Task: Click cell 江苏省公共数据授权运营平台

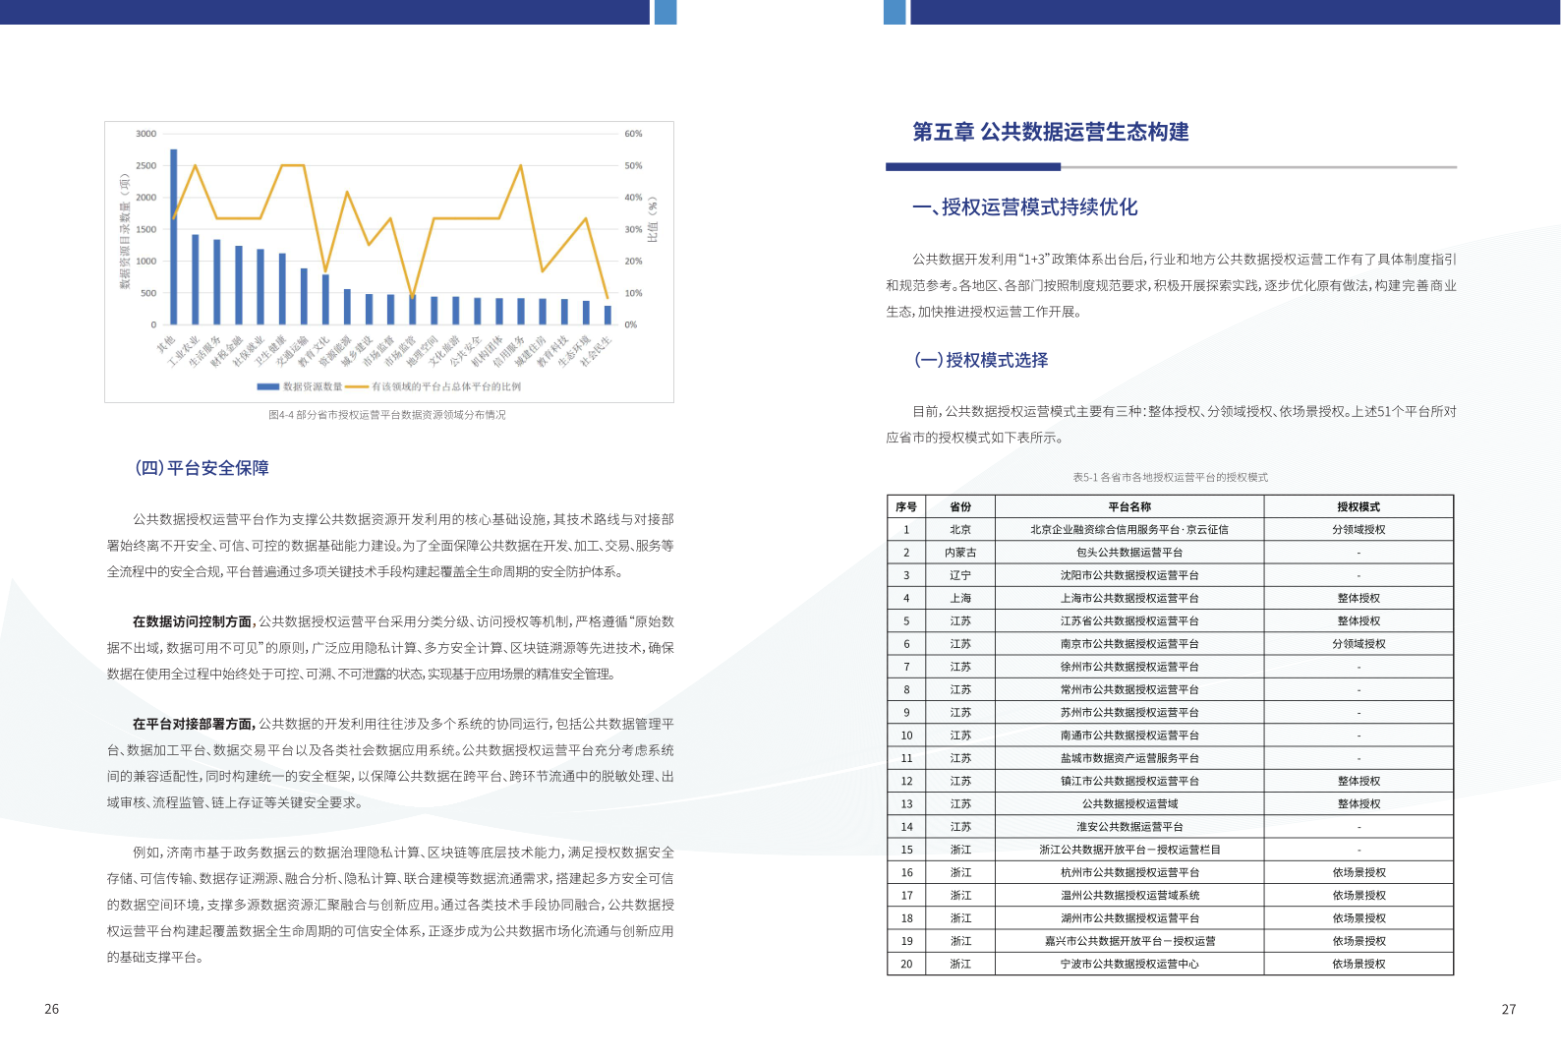Action: tap(1129, 621)
